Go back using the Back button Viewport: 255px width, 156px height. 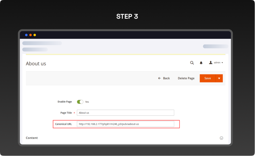click(x=164, y=78)
